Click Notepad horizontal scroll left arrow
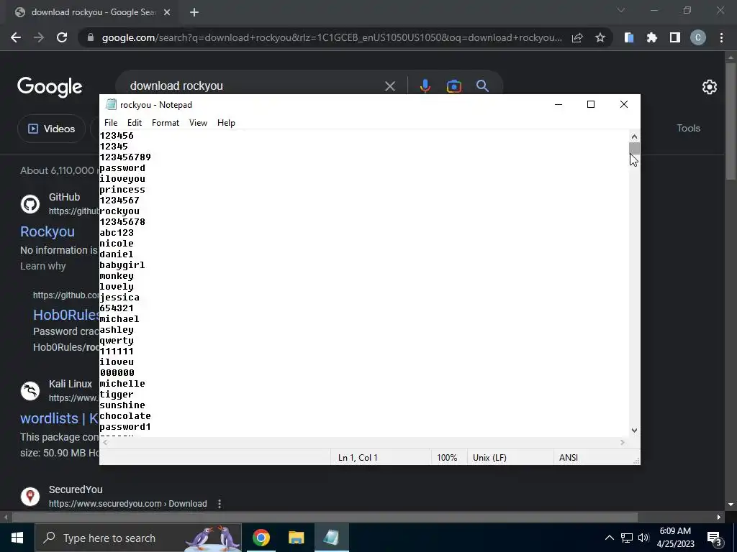The image size is (737, 552). (105, 442)
